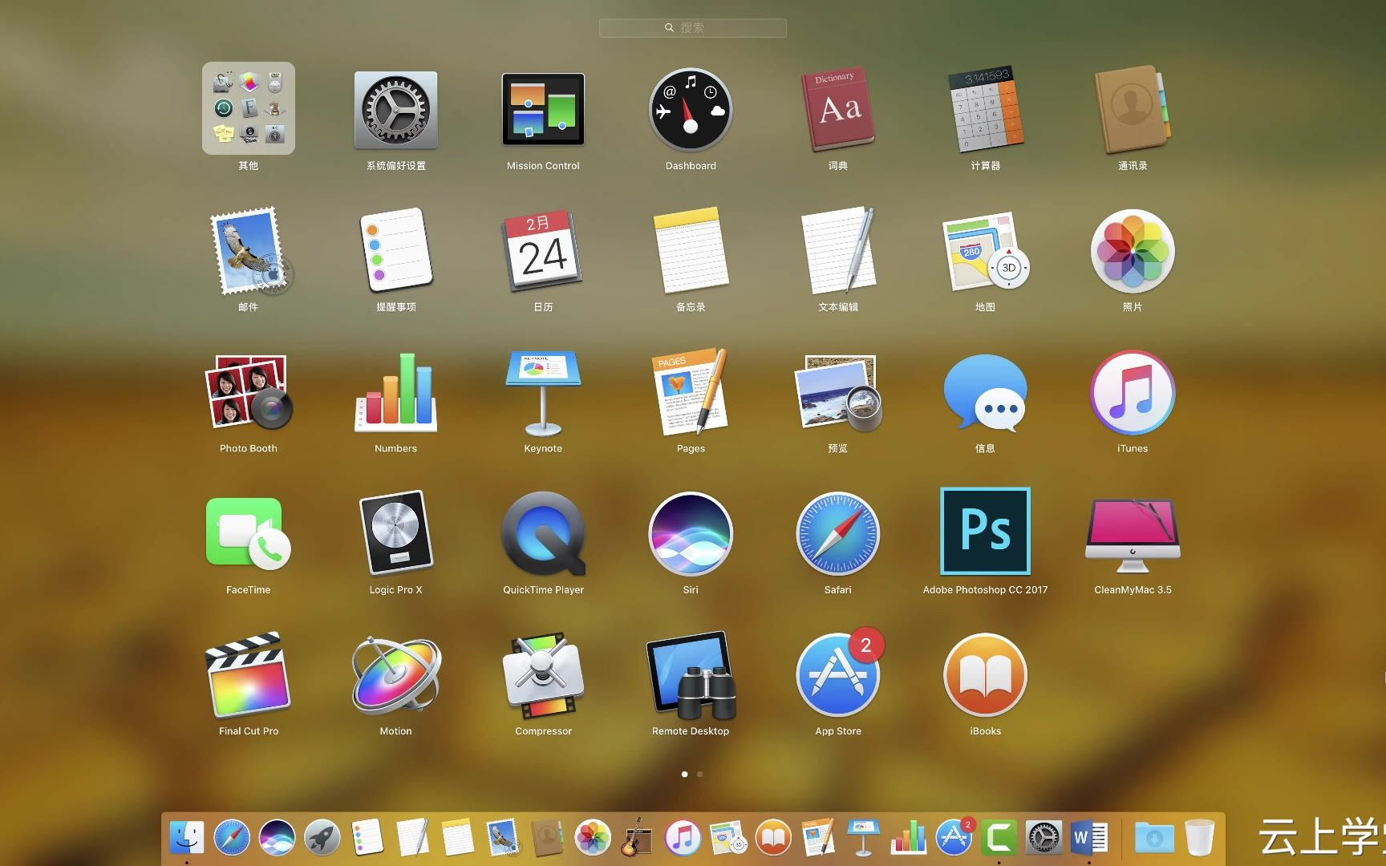Open 通讯录 contacts in the Launchpad grid
The height and width of the screenshot is (866, 1386).
click(1133, 110)
